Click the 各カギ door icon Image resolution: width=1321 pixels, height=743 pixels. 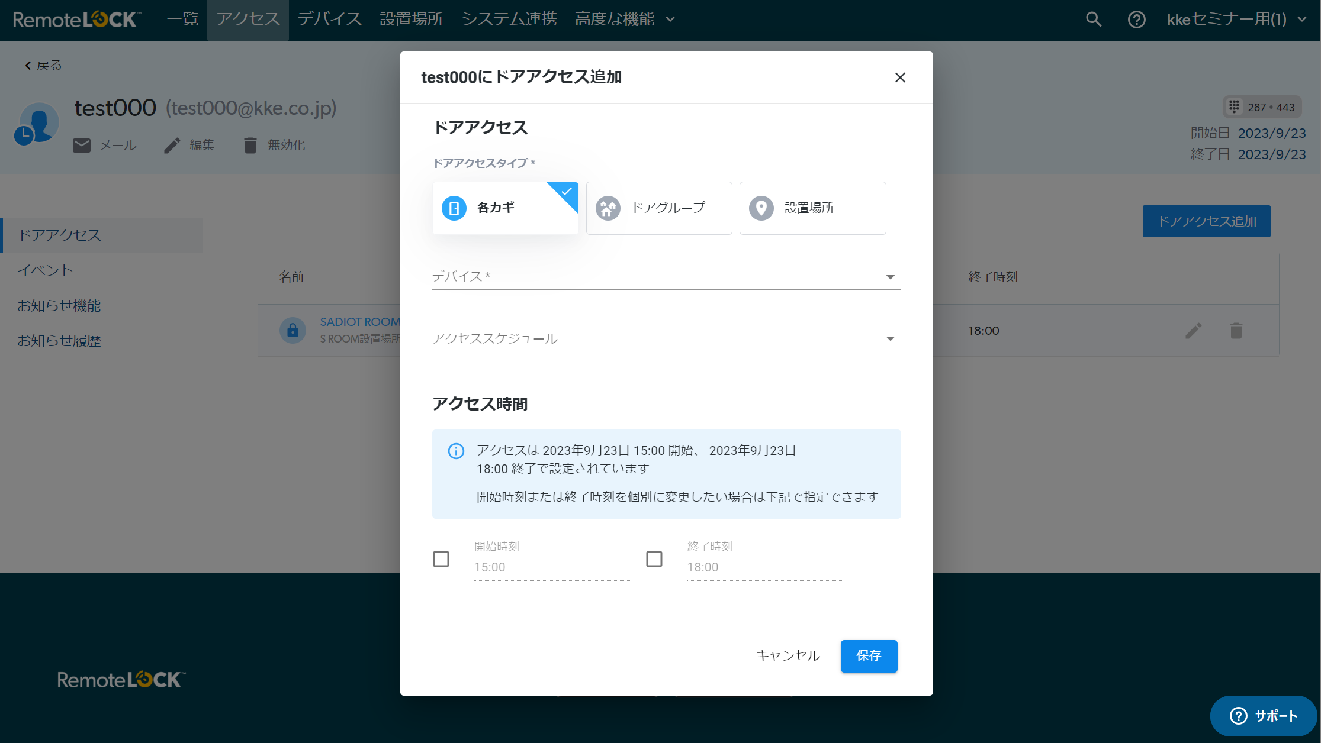[454, 208]
